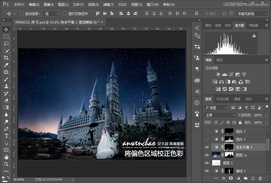
Task: Switch to the 导航器 tab
Action: [253, 25]
